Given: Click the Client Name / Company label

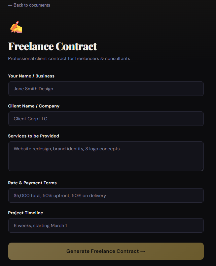Looking at the screenshot, I should (x=34, y=106).
